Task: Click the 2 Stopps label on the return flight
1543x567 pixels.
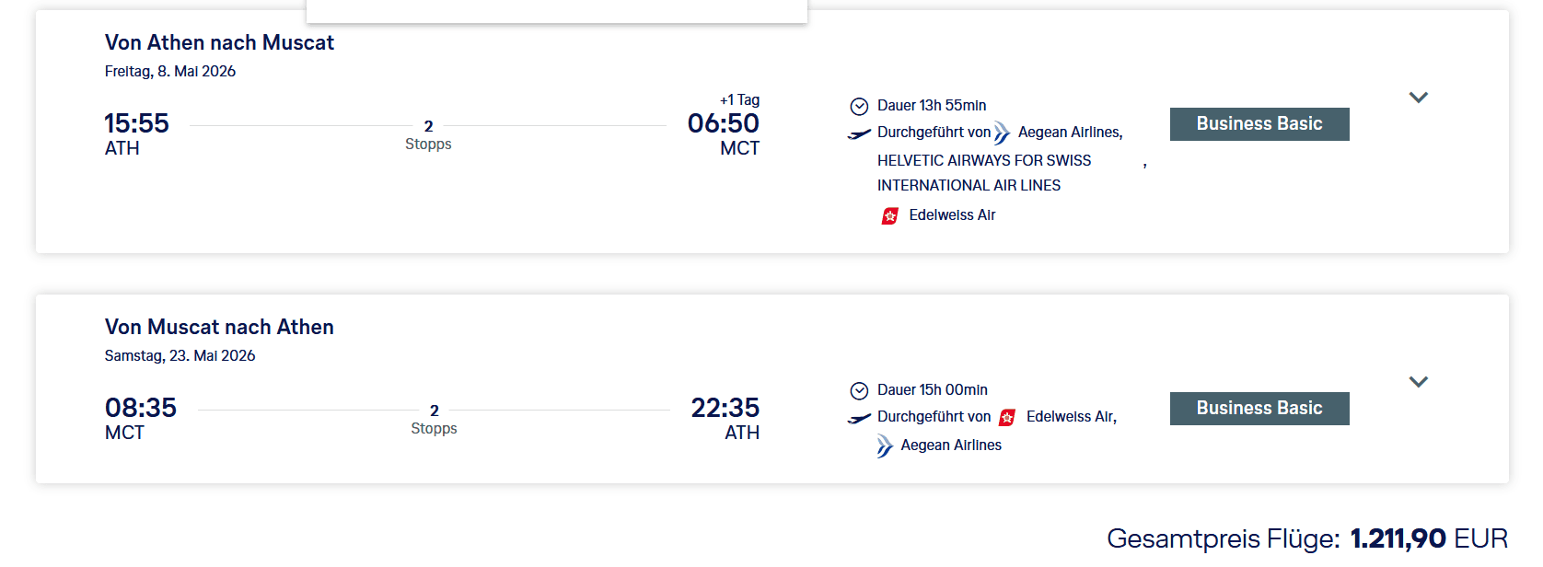Action: pos(434,420)
